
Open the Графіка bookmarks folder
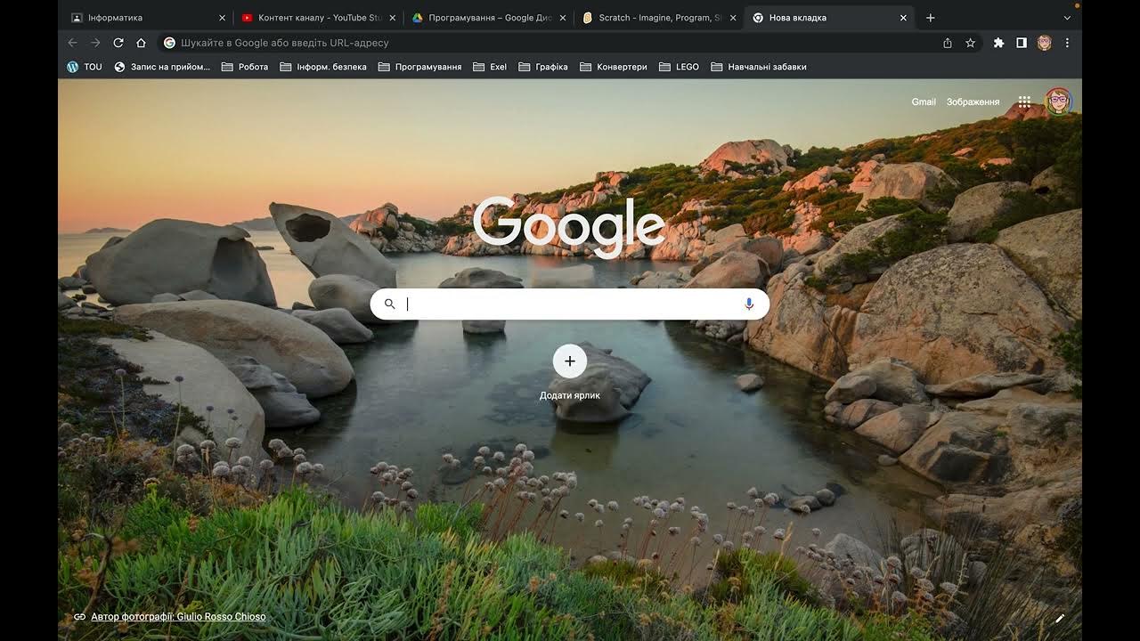click(x=543, y=67)
